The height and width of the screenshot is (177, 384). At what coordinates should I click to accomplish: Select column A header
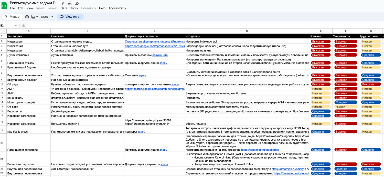click(28, 31)
